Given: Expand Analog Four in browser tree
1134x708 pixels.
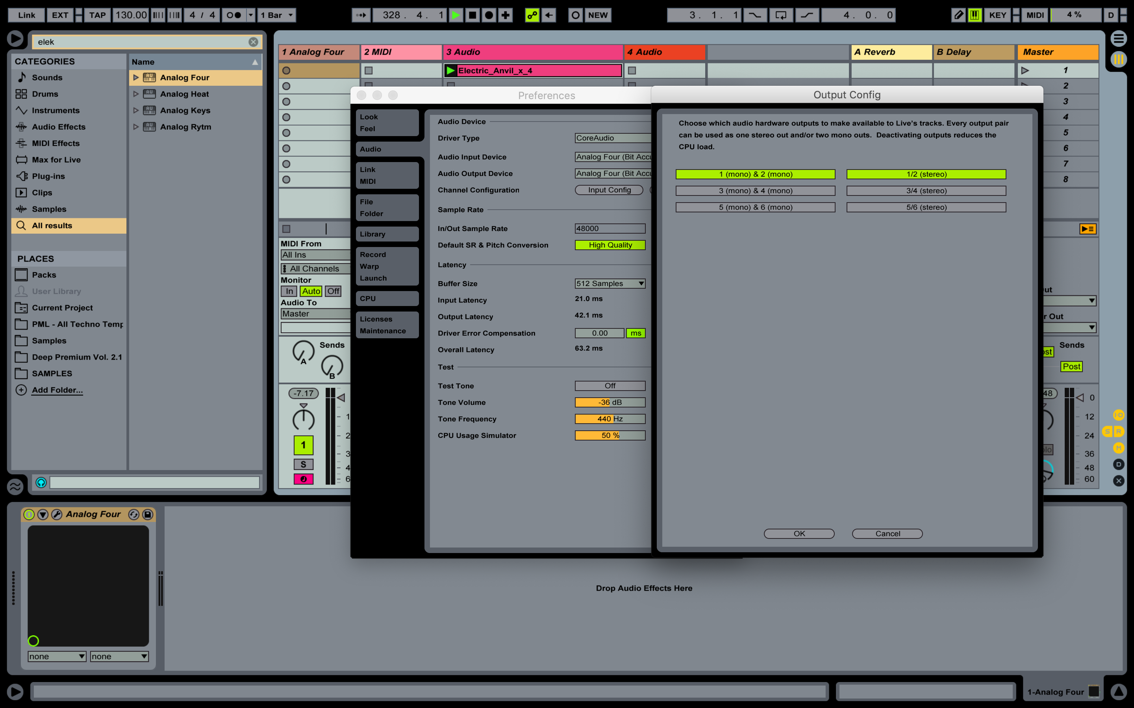Looking at the screenshot, I should point(135,77).
